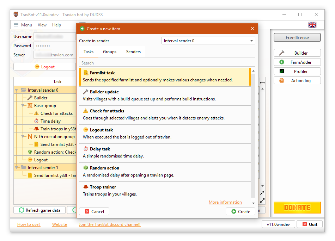Click folder icon of Interval sender 1
The height and width of the screenshot is (241, 335).
[24, 167]
